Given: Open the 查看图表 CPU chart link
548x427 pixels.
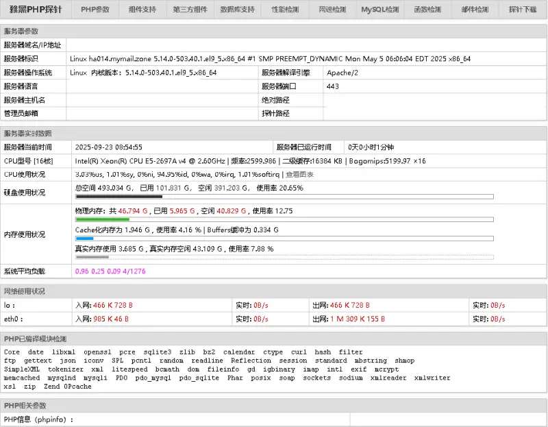Looking at the screenshot, I should click(x=299, y=175).
